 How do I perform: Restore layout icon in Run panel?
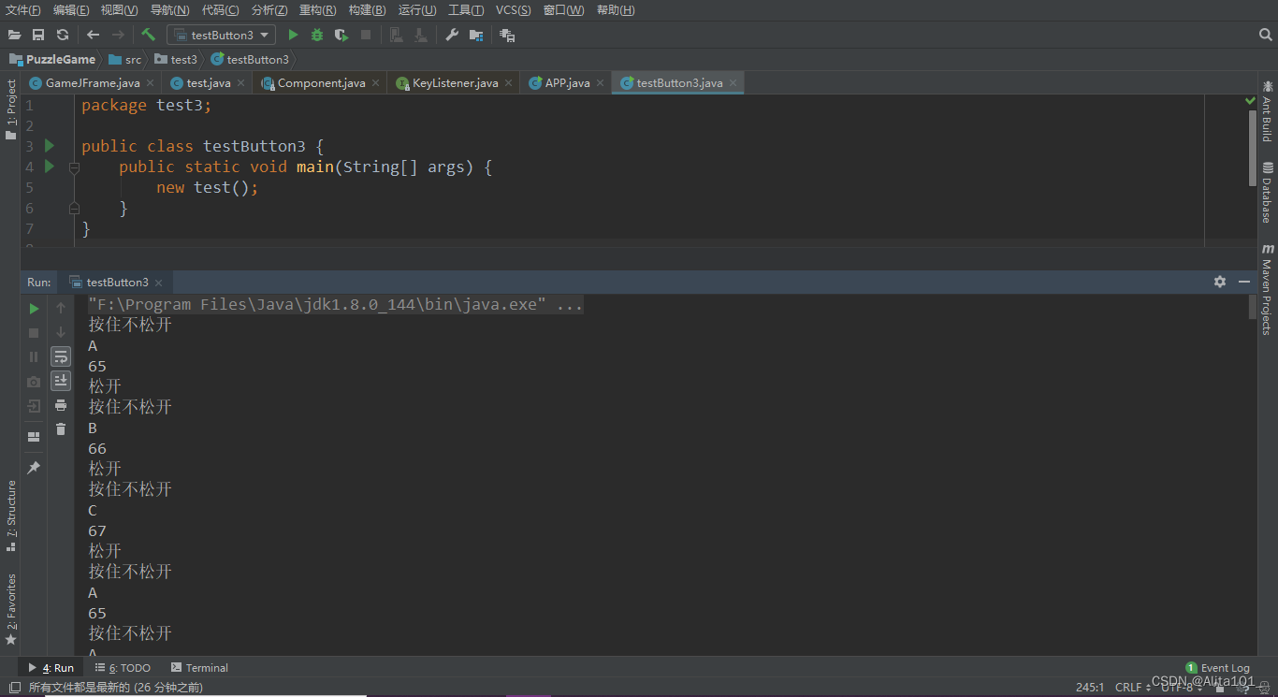34,437
